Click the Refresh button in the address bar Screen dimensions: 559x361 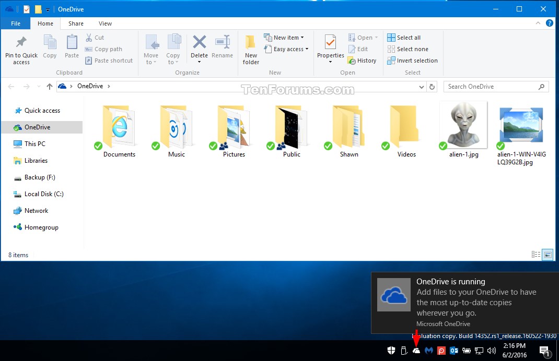tap(432, 86)
